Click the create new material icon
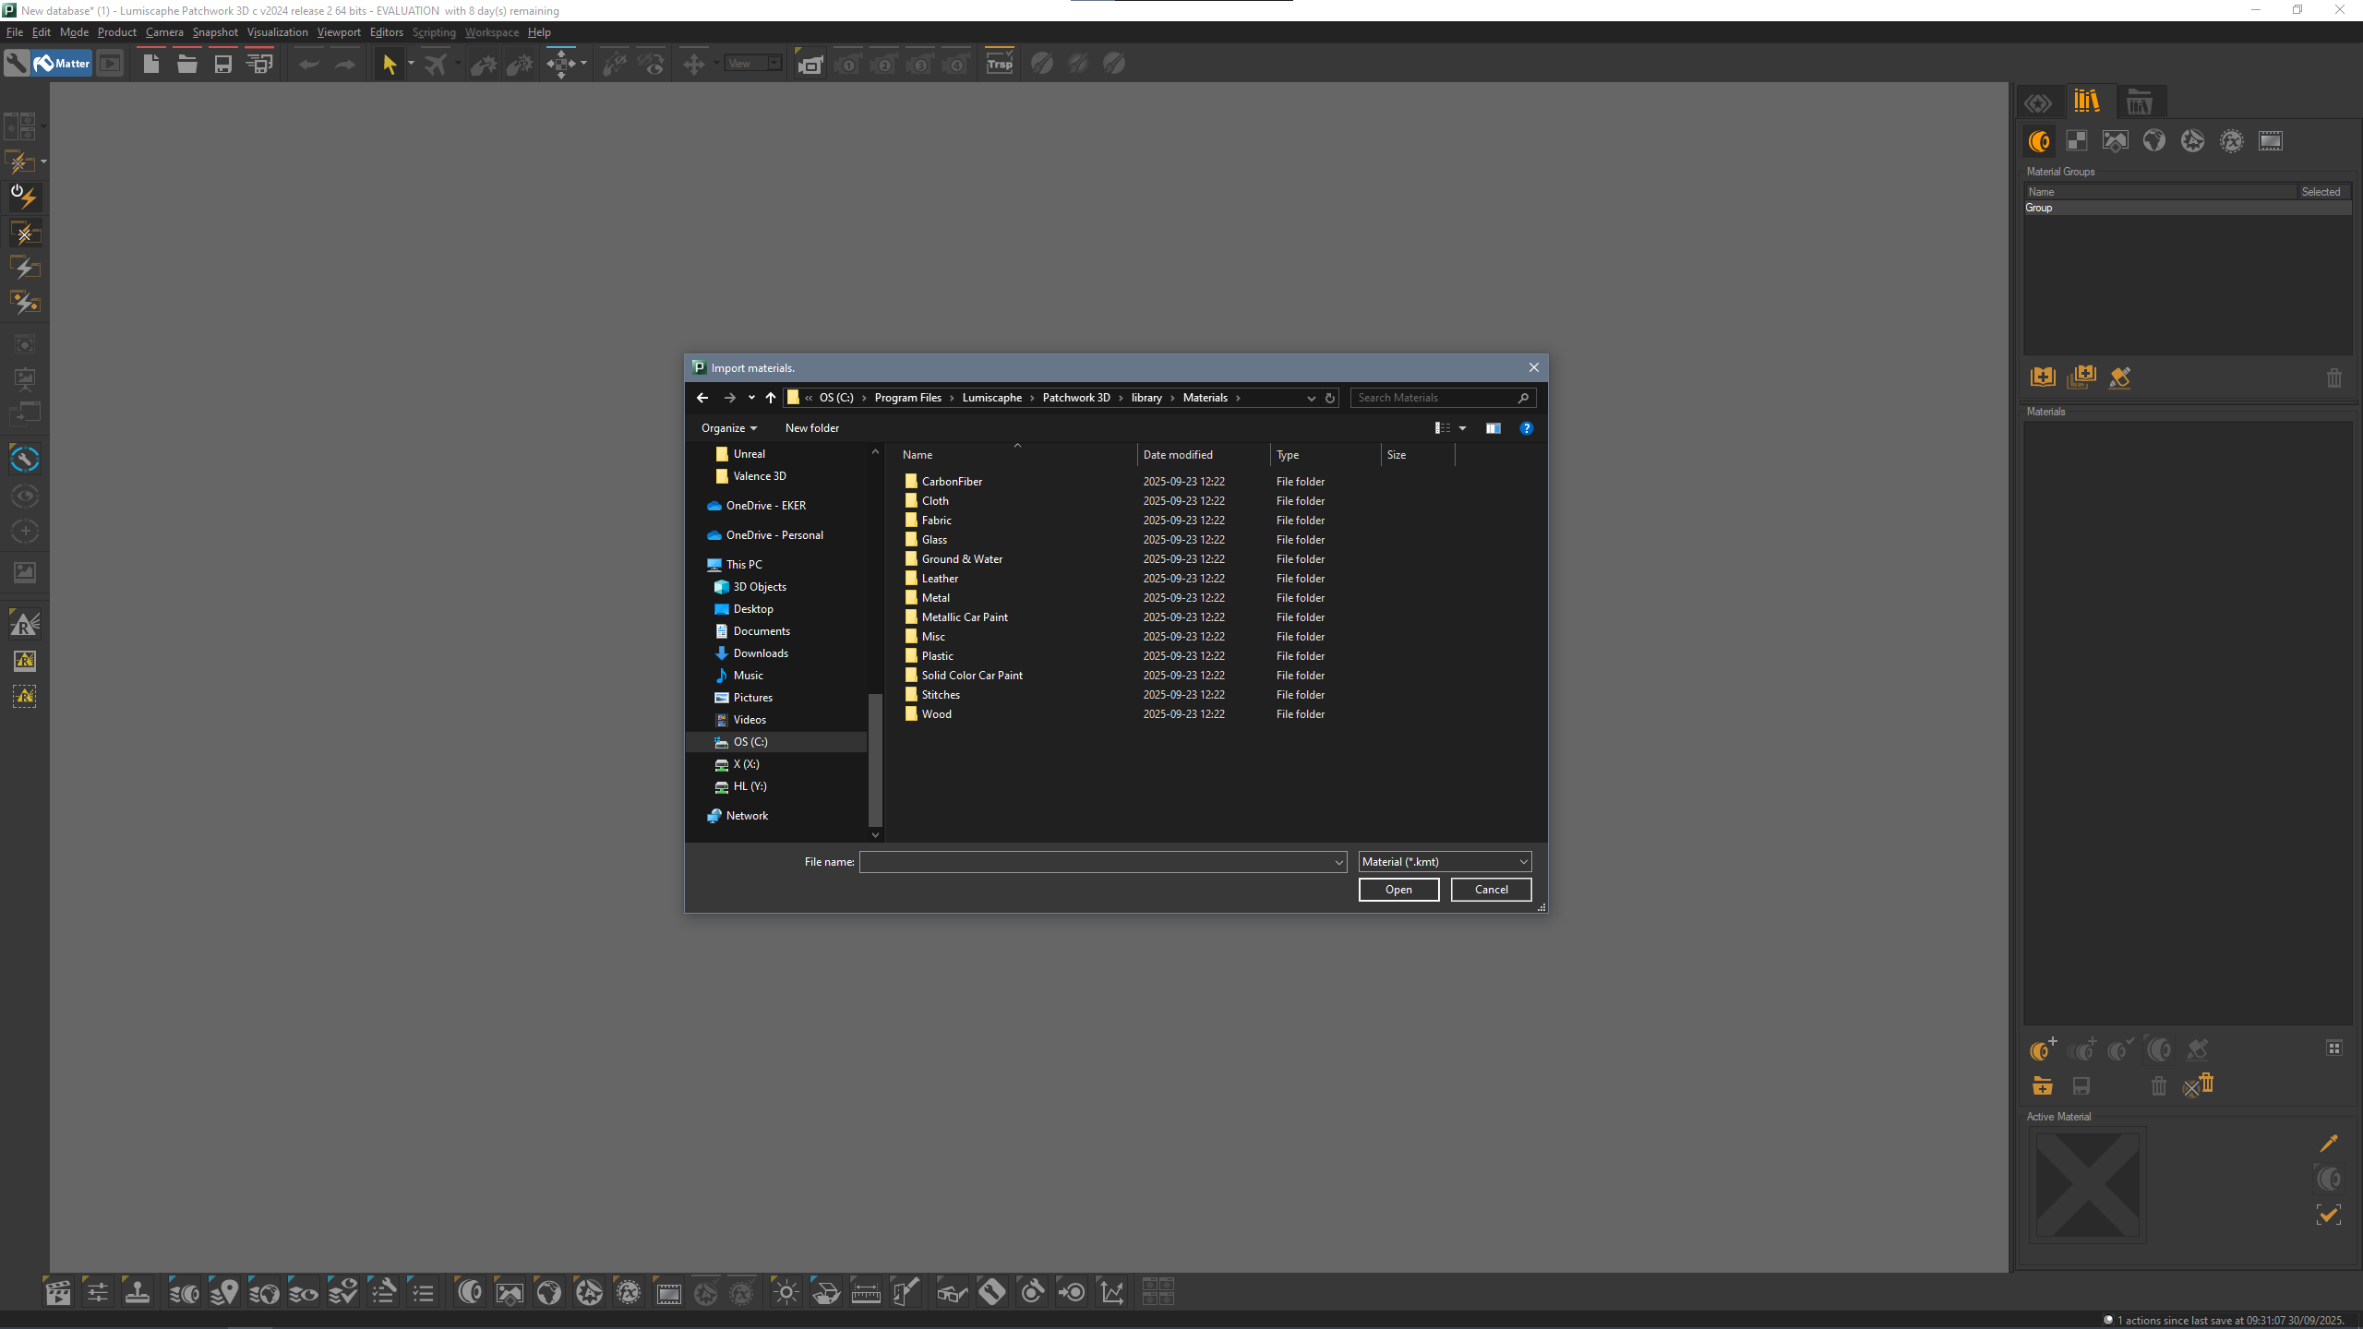The height and width of the screenshot is (1329, 2363). [2042, 1049]
